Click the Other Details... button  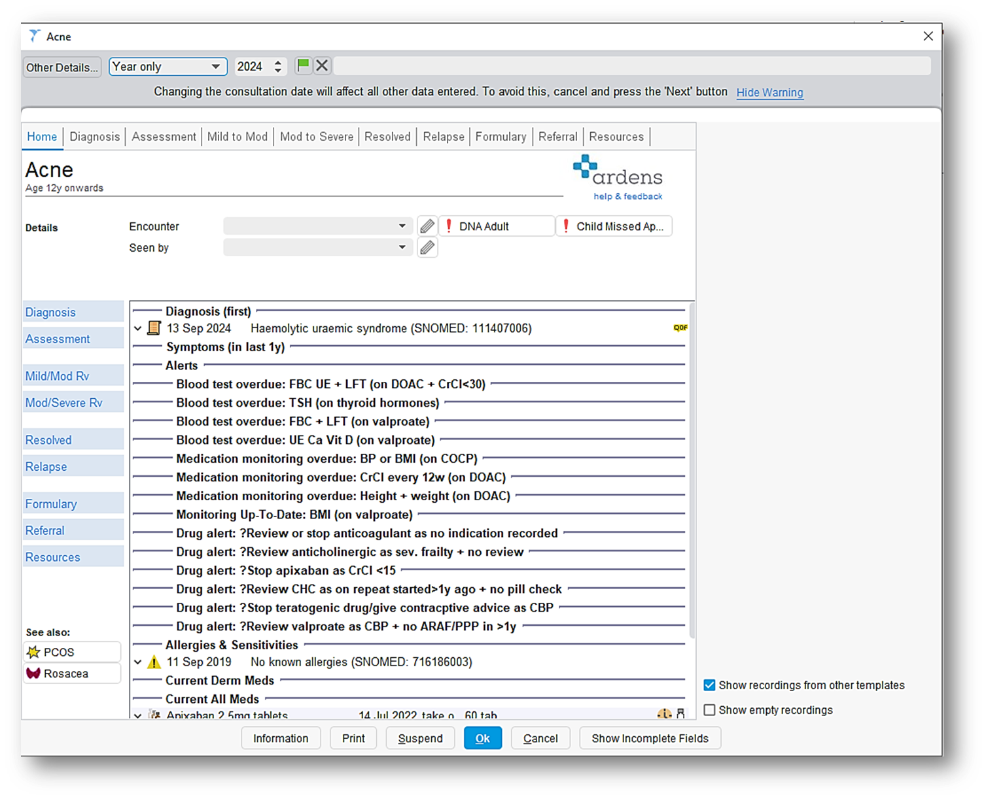(x=62, y=67)
